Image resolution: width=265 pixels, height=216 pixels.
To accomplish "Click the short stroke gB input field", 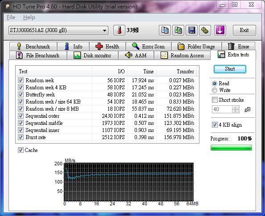I will click(222, 109).
